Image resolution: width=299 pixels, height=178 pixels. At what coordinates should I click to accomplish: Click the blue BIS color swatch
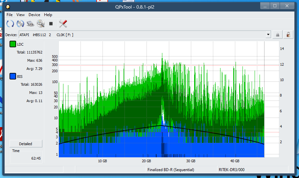click(13, 76)
